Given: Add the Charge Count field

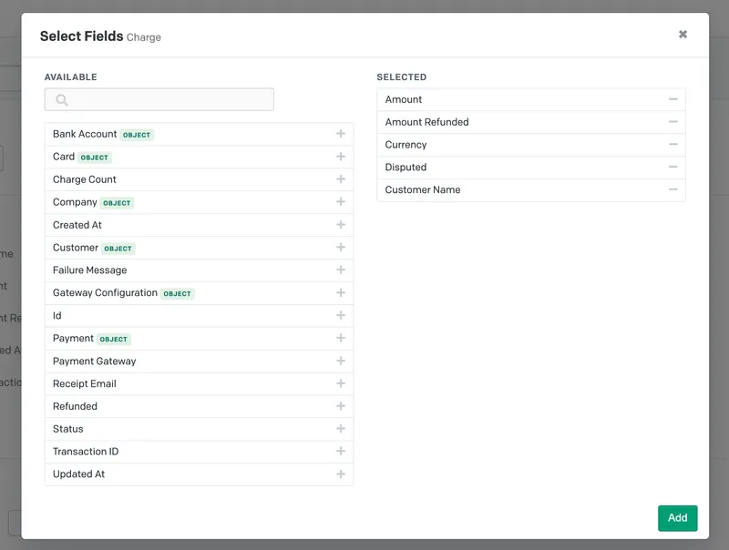Looking at the screenshot, I should coord(341,179).
